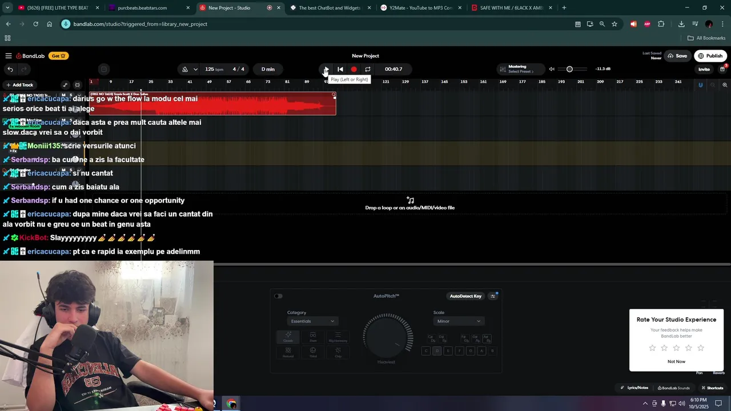Toggle the metronome icon
This screenshot has height=411, width=731.
coord(185,69)
